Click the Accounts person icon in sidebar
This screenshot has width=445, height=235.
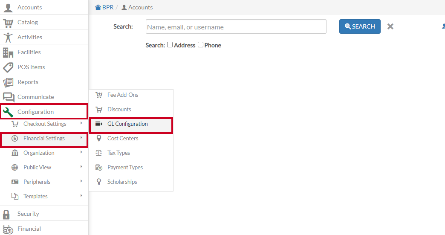8,8
